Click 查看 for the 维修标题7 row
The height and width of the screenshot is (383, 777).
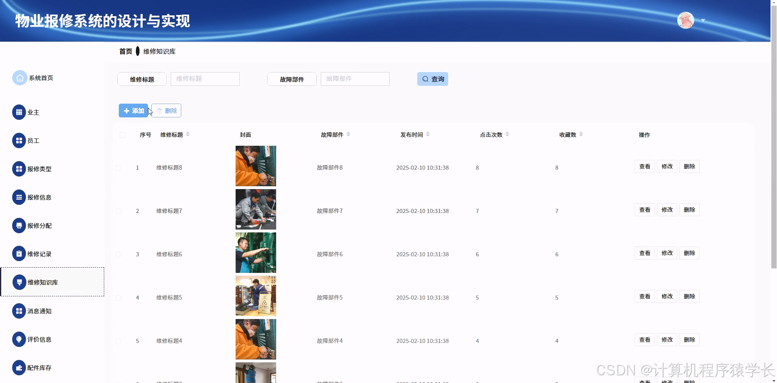coord(644,210)
